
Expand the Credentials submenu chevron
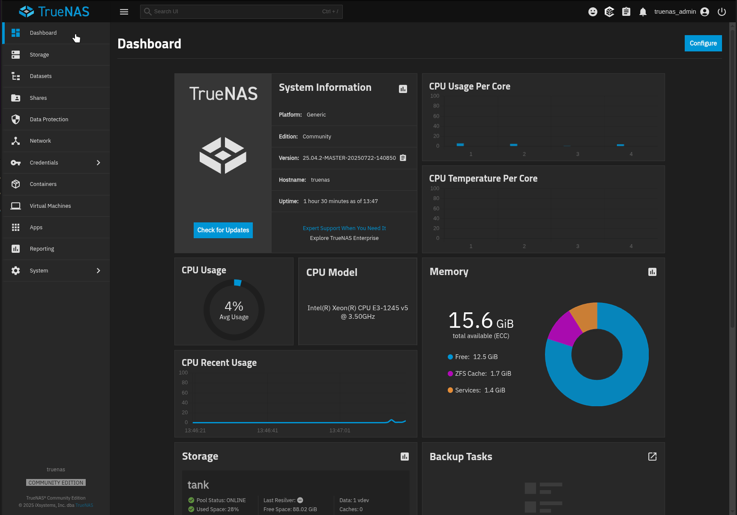pos(98,163)
